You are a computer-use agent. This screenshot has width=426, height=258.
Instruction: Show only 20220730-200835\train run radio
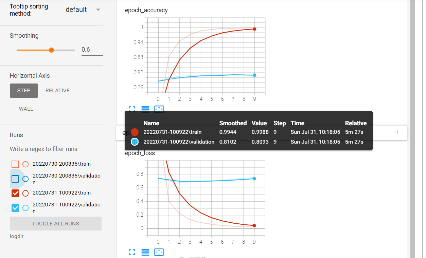(25, 164)
